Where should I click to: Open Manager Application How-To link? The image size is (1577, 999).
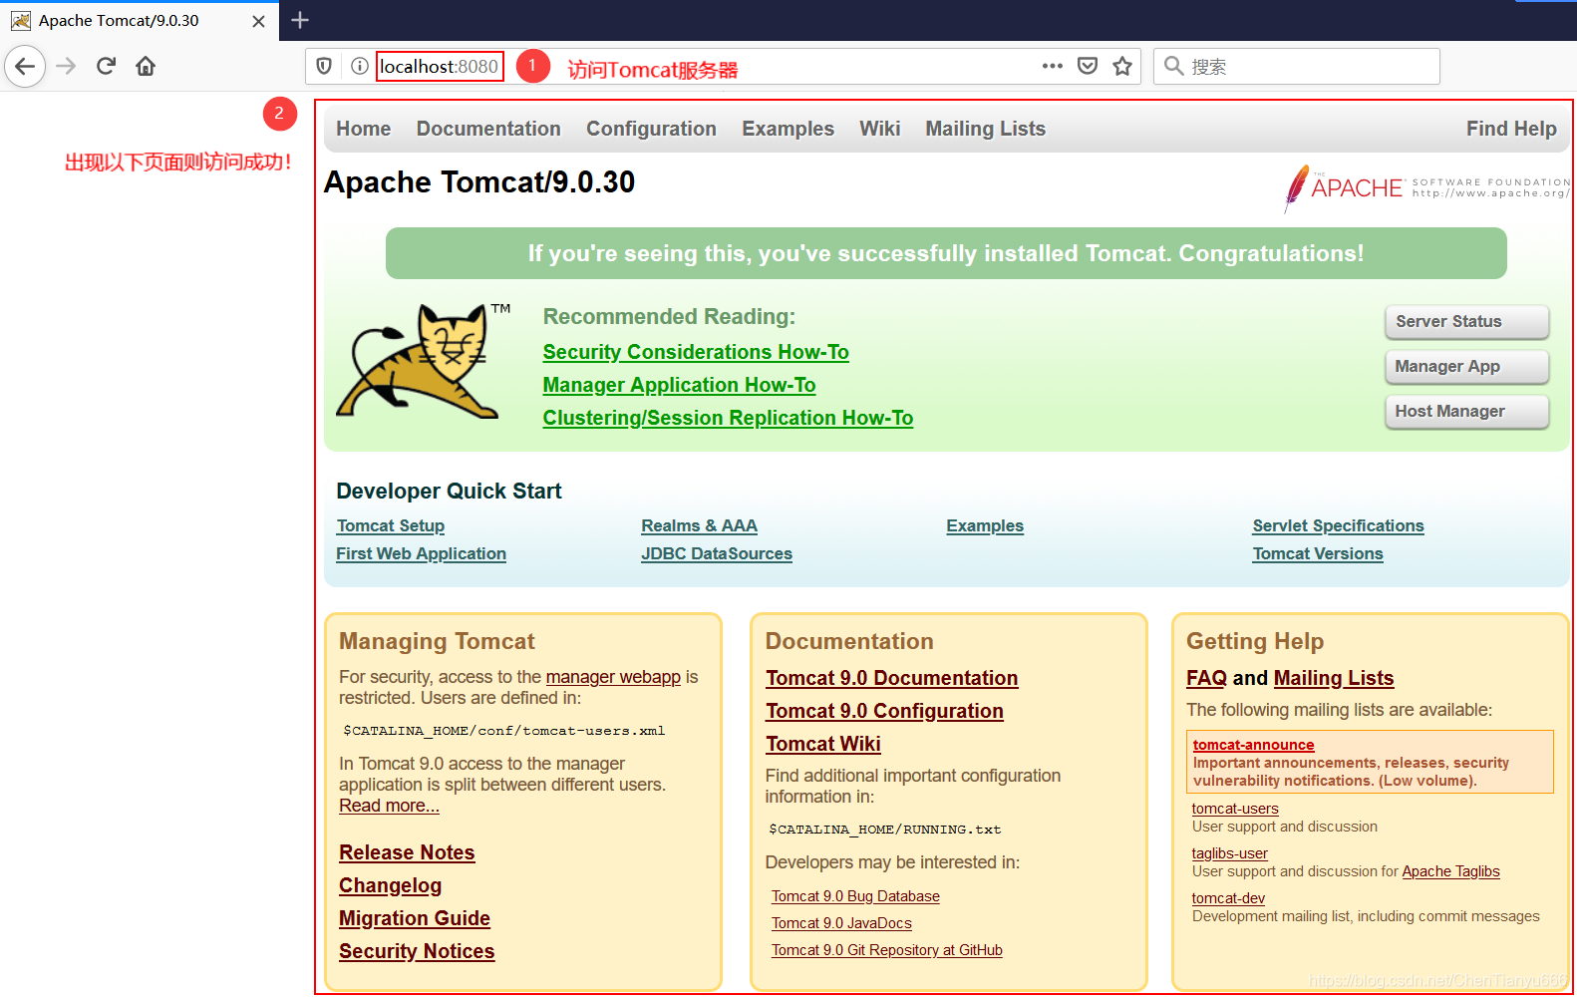pyautogui.click(x=679, y=385)
